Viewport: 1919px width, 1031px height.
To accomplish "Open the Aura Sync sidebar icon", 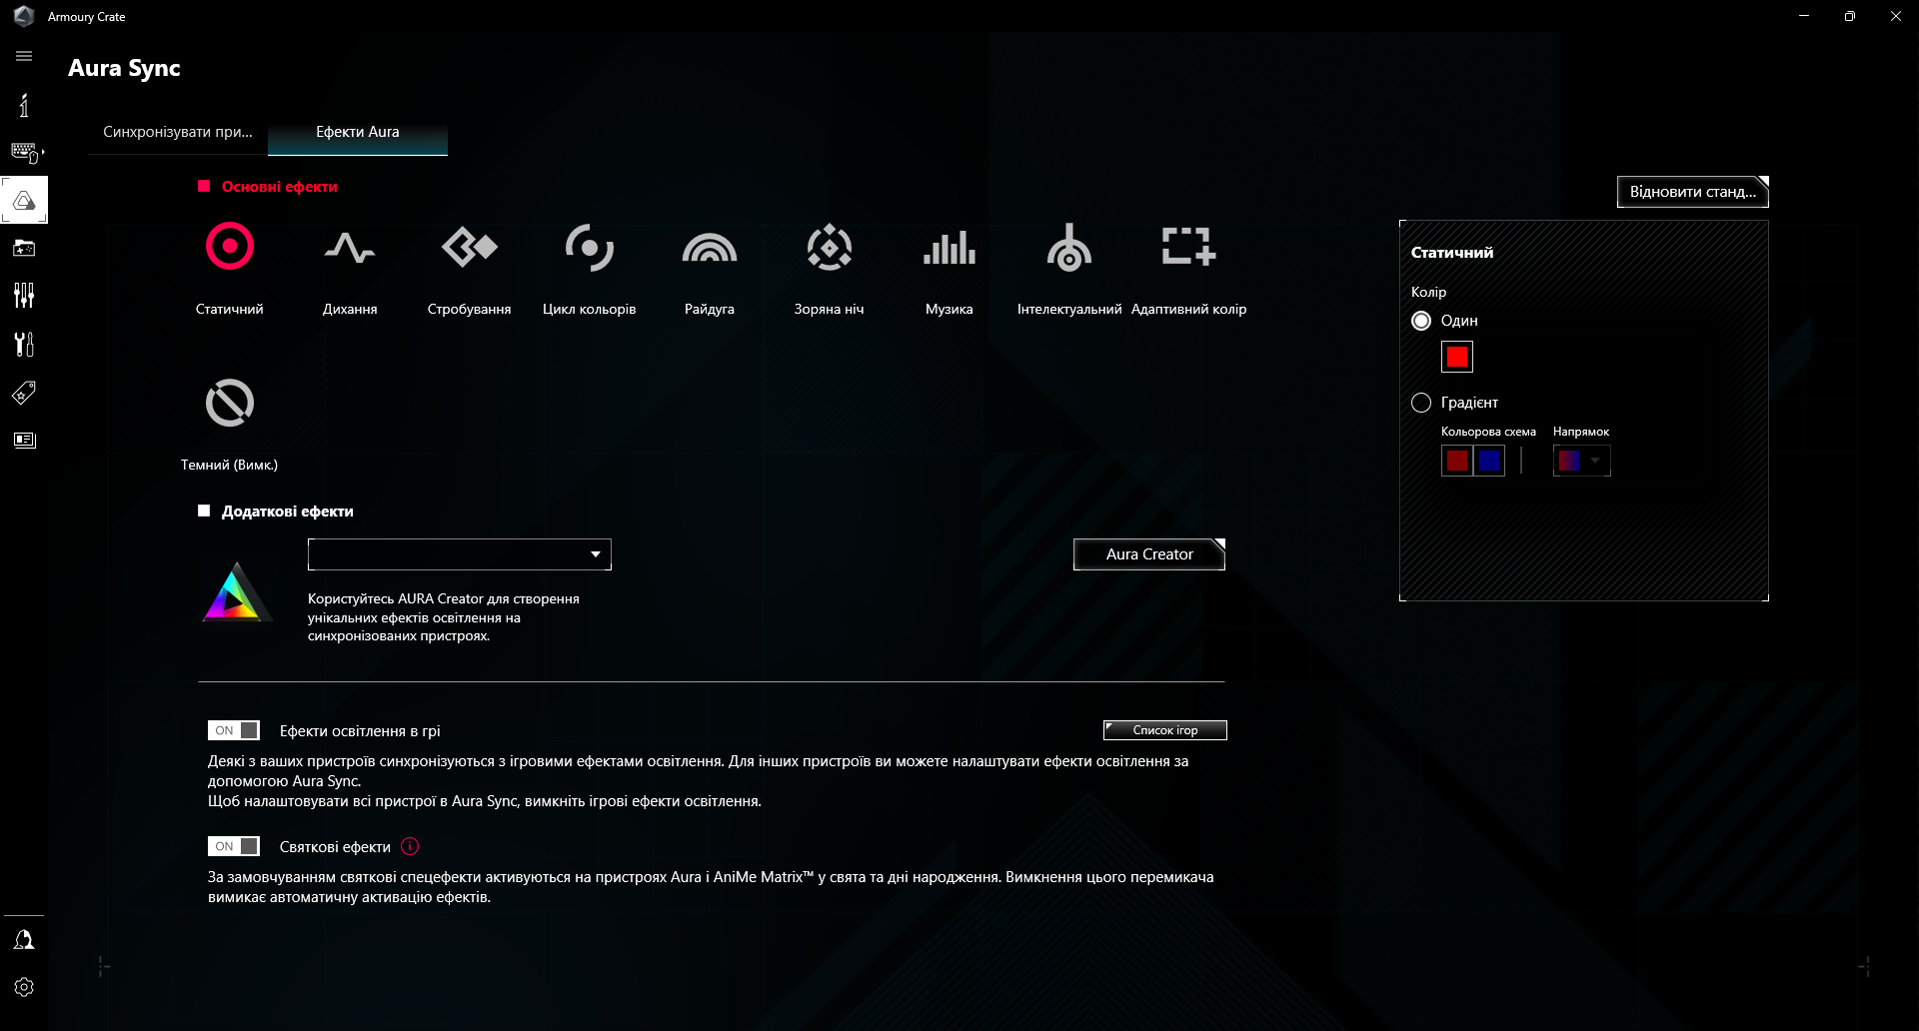I will pyautogui.click(x=24, y=200).
